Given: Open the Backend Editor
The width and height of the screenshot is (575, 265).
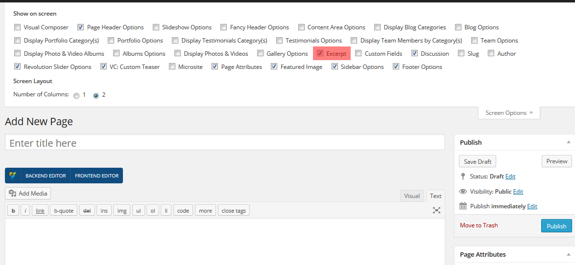Looking at the screenshot, I should pos(46,176).
